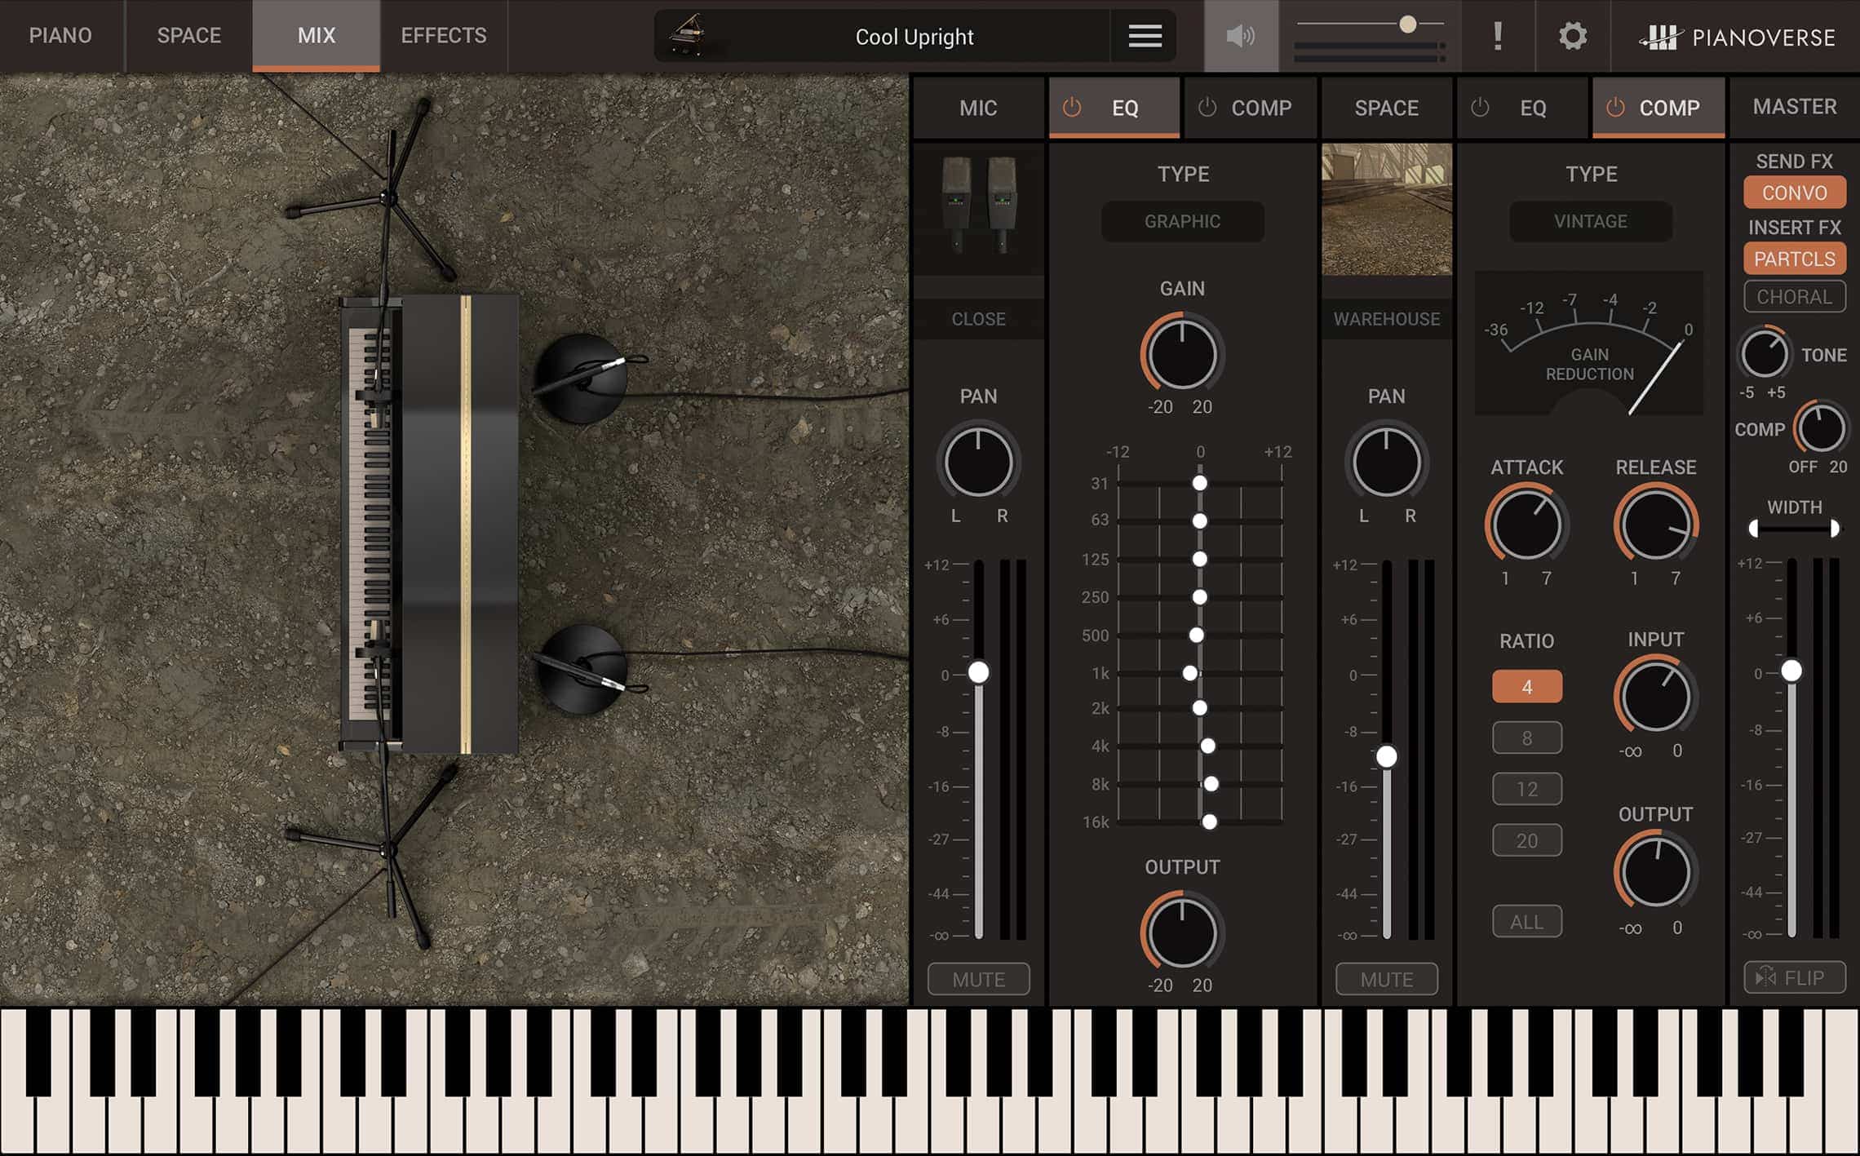Mute the close mic channel
Screen dimensions: 1860x1156
[978, 978]
